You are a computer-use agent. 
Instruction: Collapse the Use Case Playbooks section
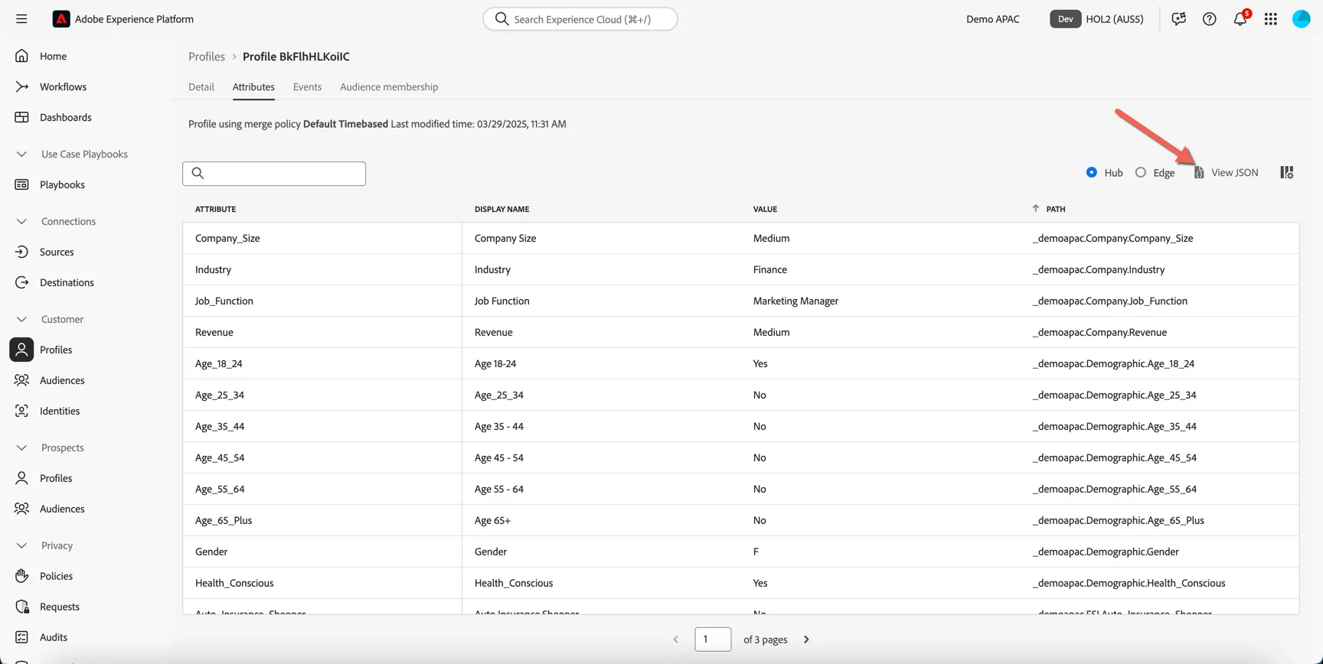point(21,154)
